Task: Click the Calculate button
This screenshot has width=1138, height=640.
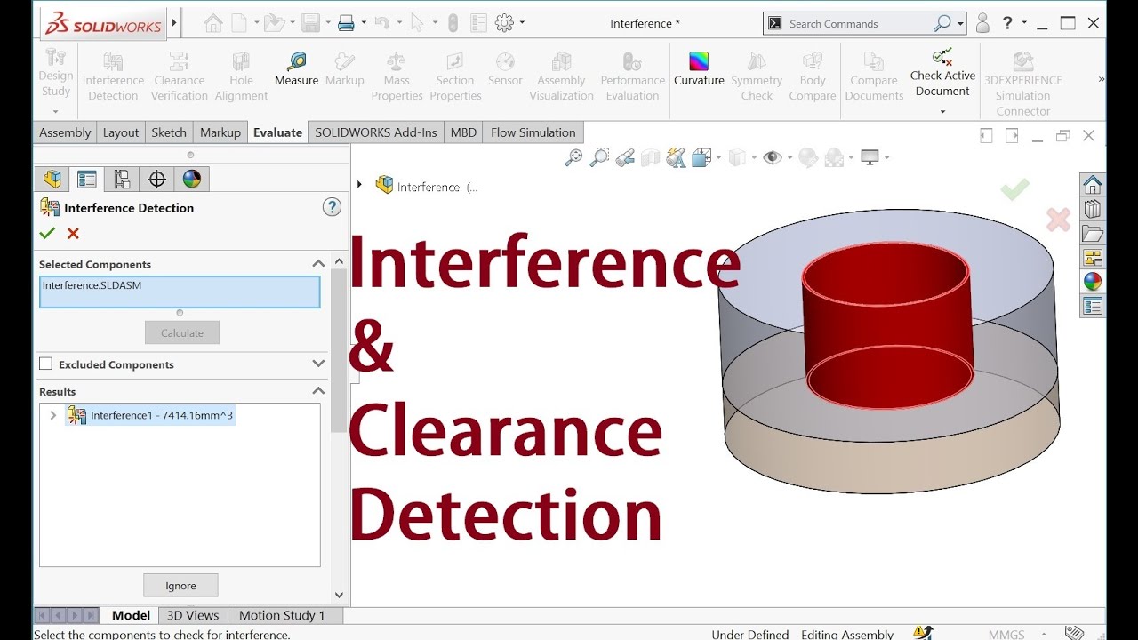Action: pos(182,332)
